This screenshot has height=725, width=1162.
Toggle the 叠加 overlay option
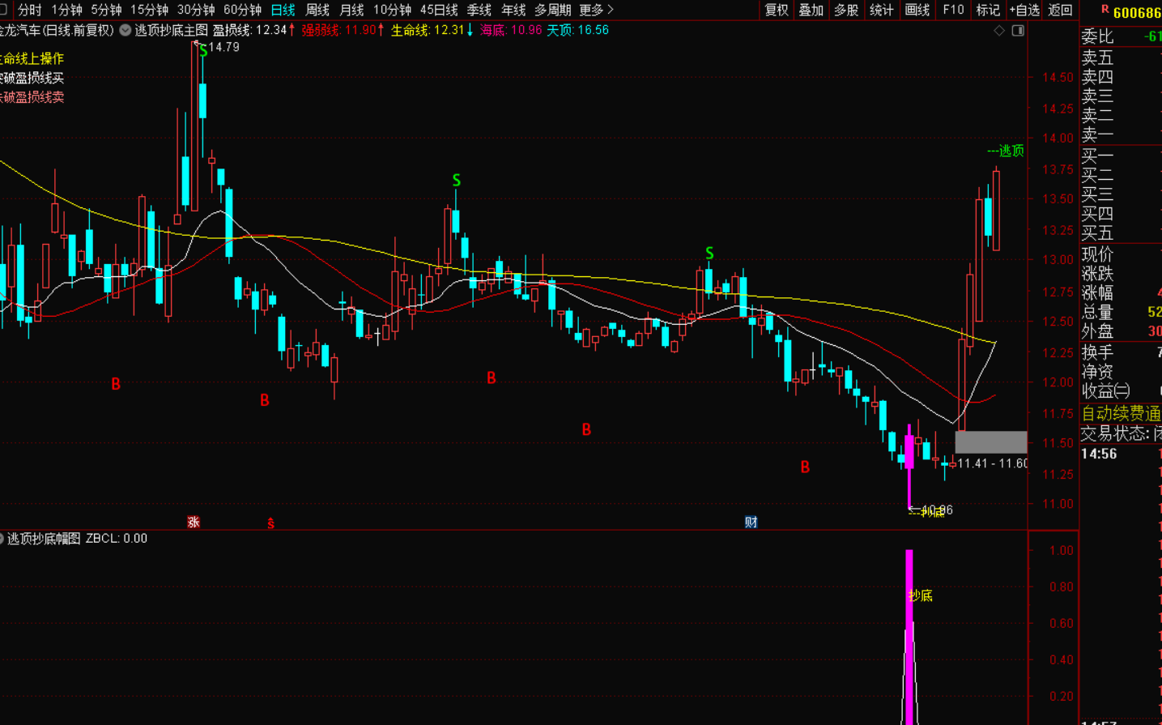(x=811, y=10)
